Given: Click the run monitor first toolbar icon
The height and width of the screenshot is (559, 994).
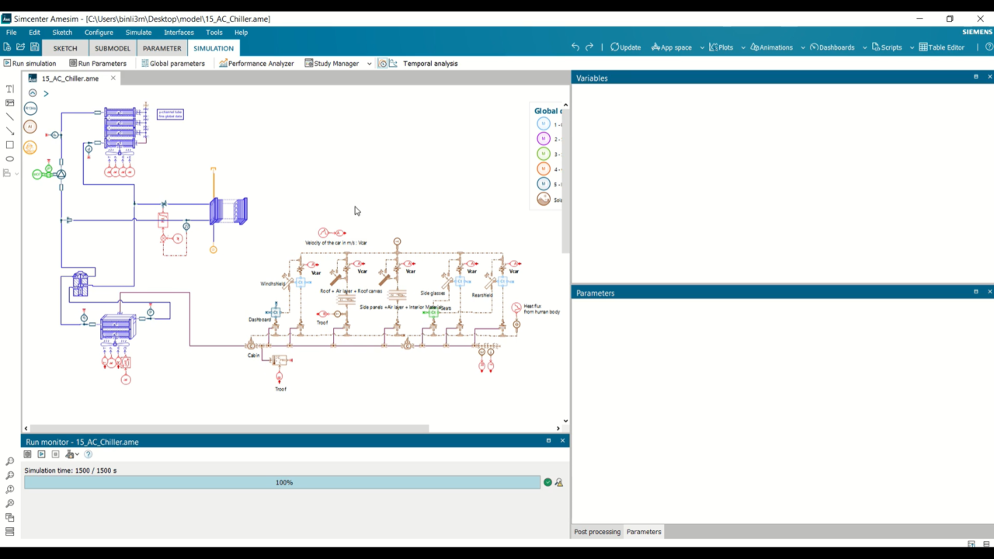Looking at the screenshot, I should pyautogui.click(x=28, y=454).
